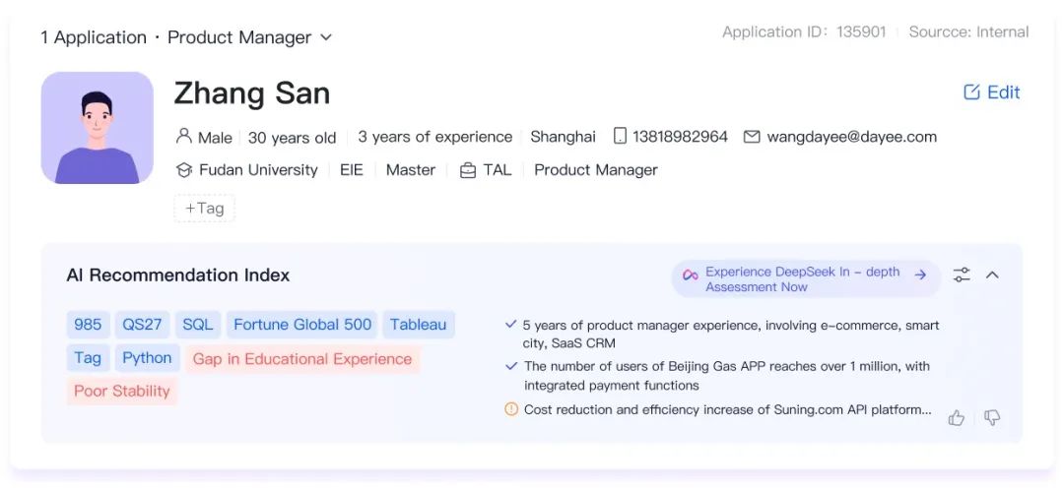Open the filter settings sliders icon
This screenshot has height=489, width=1064.
tap(962, 275)
